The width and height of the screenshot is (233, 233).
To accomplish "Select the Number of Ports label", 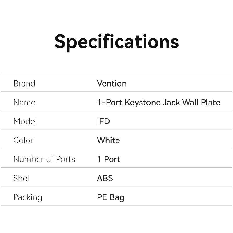I will pyautogui.click(x=44, y=159).
